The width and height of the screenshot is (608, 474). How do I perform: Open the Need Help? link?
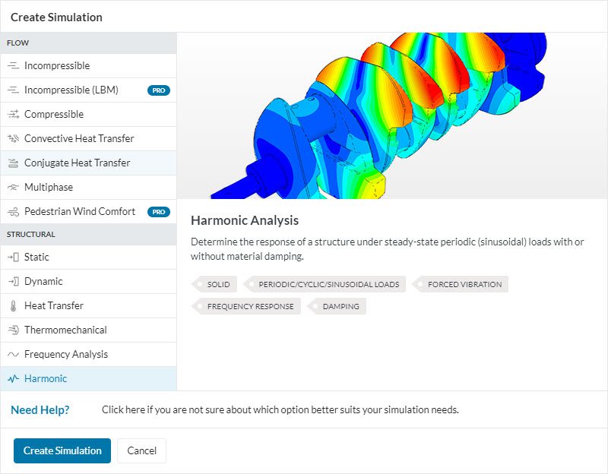tap(40, 410)
